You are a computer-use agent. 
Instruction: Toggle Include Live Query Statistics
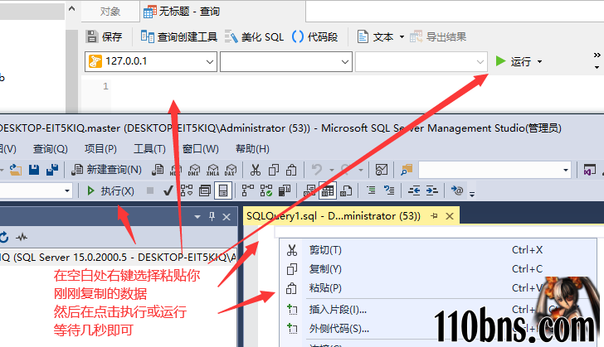point(265,190)
